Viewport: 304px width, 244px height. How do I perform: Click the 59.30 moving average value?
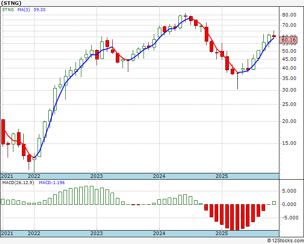[x=39, y=10]
